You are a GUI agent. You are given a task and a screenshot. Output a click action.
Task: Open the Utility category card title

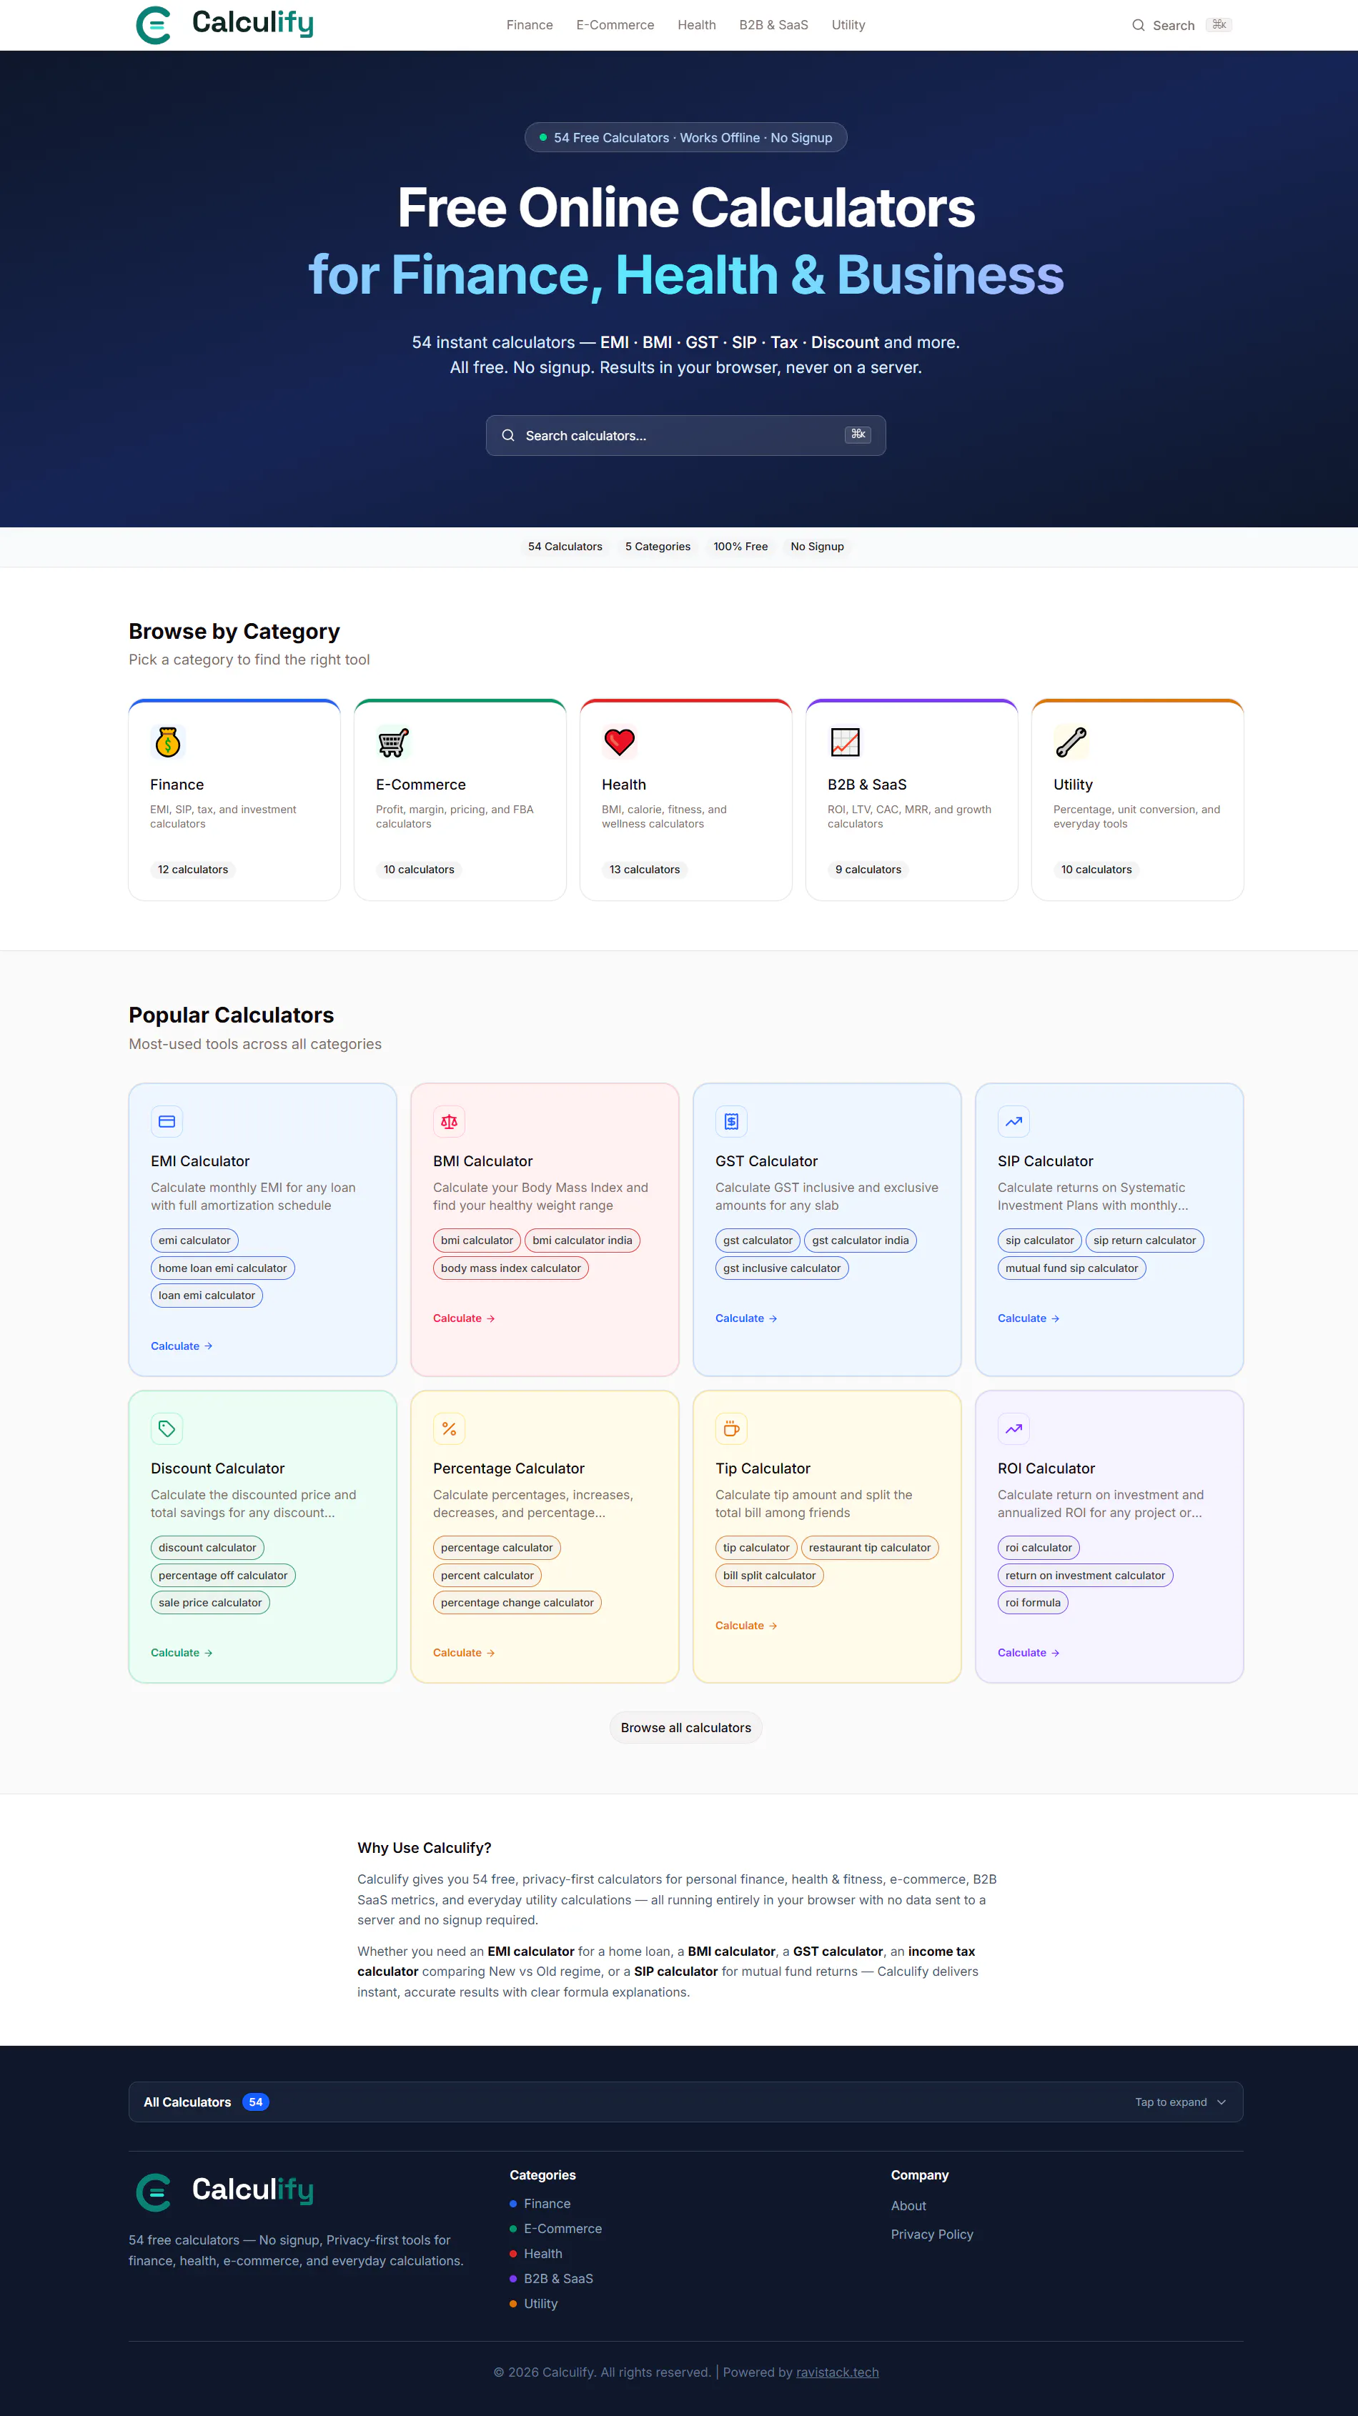tap(1073, 784)
